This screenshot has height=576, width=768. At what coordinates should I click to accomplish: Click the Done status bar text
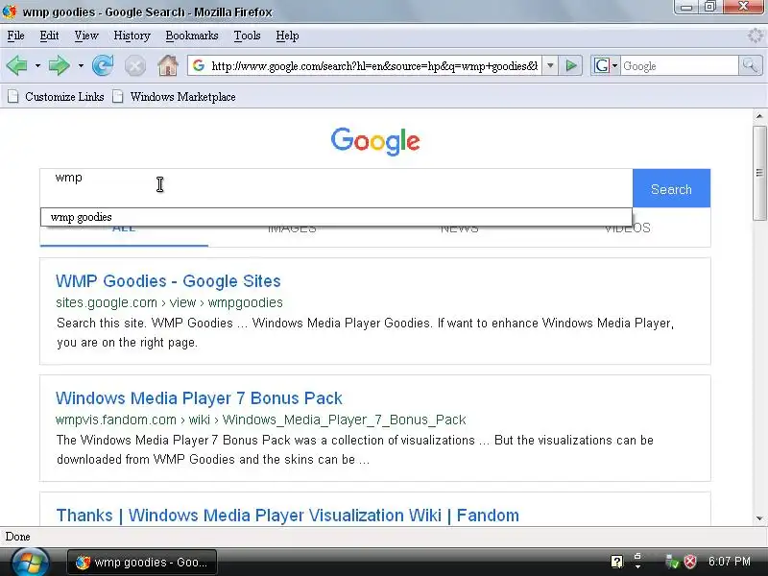click(x=17, y=537)
